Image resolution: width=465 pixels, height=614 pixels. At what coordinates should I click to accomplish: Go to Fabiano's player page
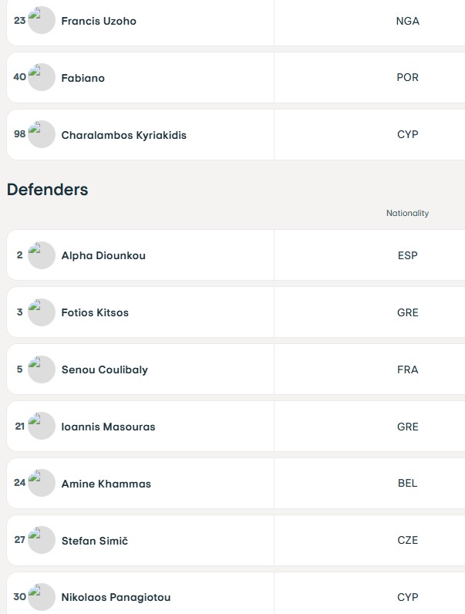83,78
